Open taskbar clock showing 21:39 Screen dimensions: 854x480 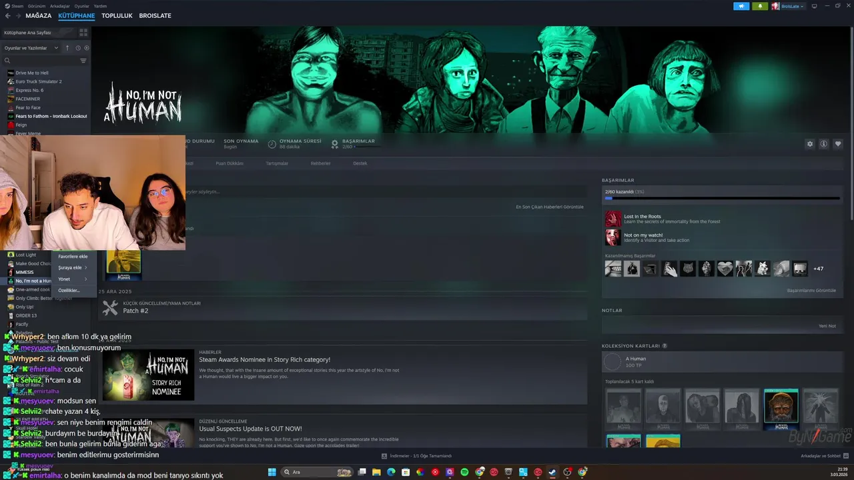pos(839,472)
